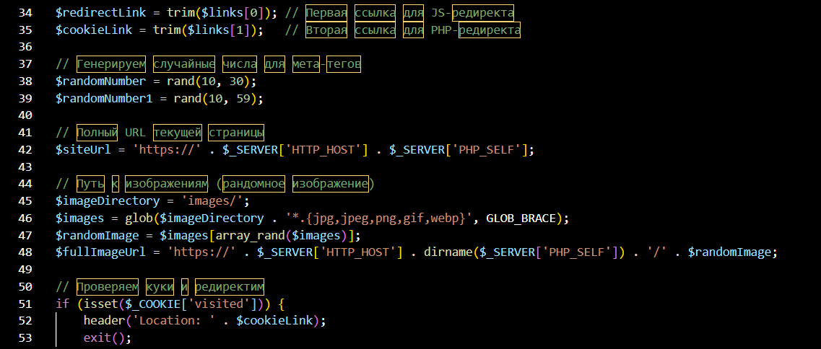The width and height of the screenshot is (821, 349).
Task: Click the '*.{jpg,jpeg,png,gif,webp}' pattern string
Action: 375,218
